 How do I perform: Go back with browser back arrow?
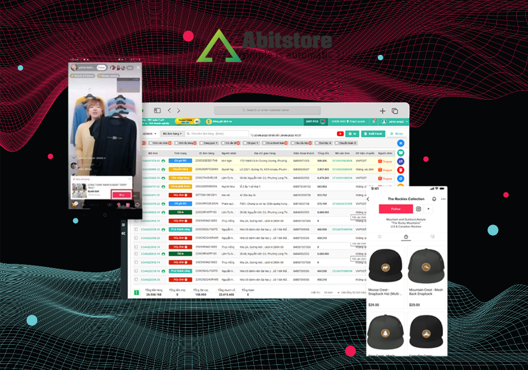pyautogui.click(x=169, y=110)
